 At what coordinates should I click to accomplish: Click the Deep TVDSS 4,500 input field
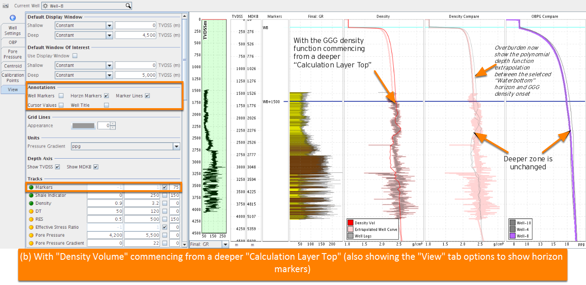pyautogui.click(x=136, y=35)
